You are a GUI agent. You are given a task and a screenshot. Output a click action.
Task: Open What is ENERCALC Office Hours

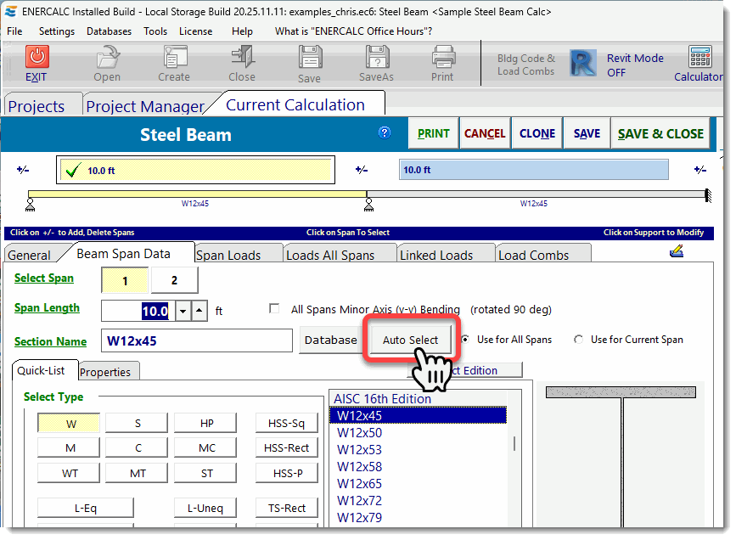click(x=353, y=31)
